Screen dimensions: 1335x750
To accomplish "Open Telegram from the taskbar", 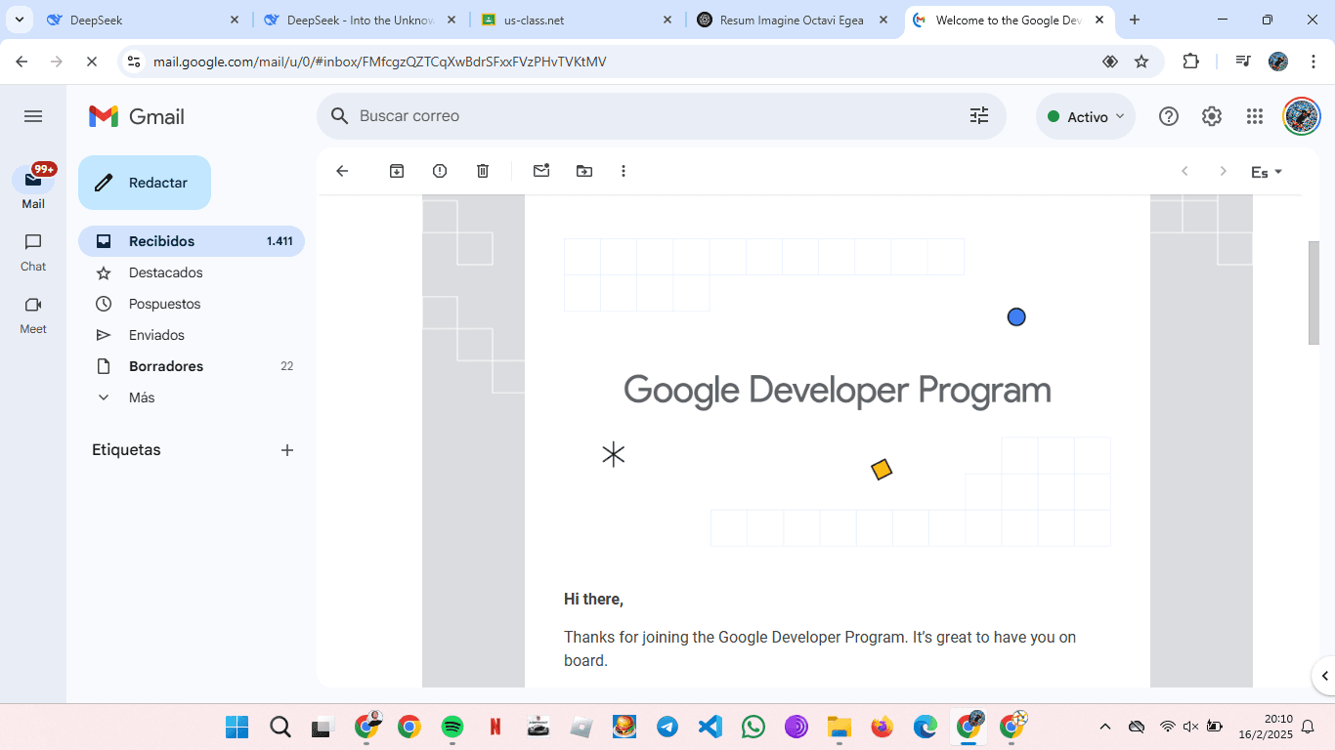I will pyautogui.click(x=667, y=727).
